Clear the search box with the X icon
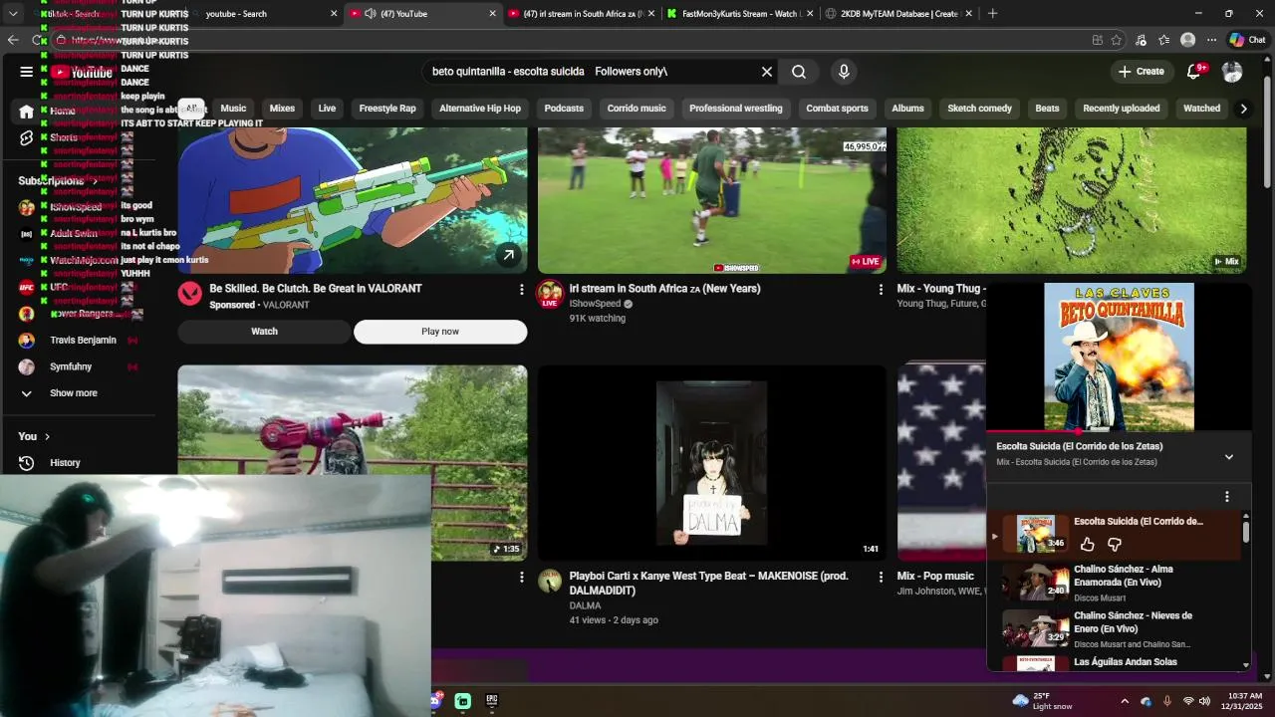Viewport: 1275px width, 717px height. (x=767, y=72)
